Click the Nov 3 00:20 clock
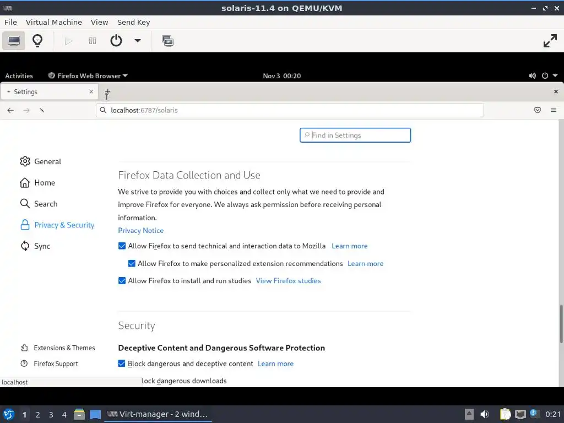 tap(281, 76)
